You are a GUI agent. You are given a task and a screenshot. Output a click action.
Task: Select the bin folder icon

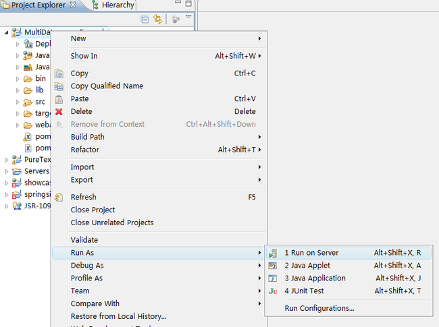click(x=28, y=79)
